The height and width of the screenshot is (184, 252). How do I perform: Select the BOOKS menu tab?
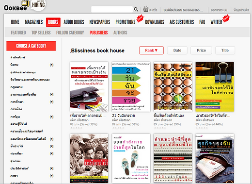(53, 22)
